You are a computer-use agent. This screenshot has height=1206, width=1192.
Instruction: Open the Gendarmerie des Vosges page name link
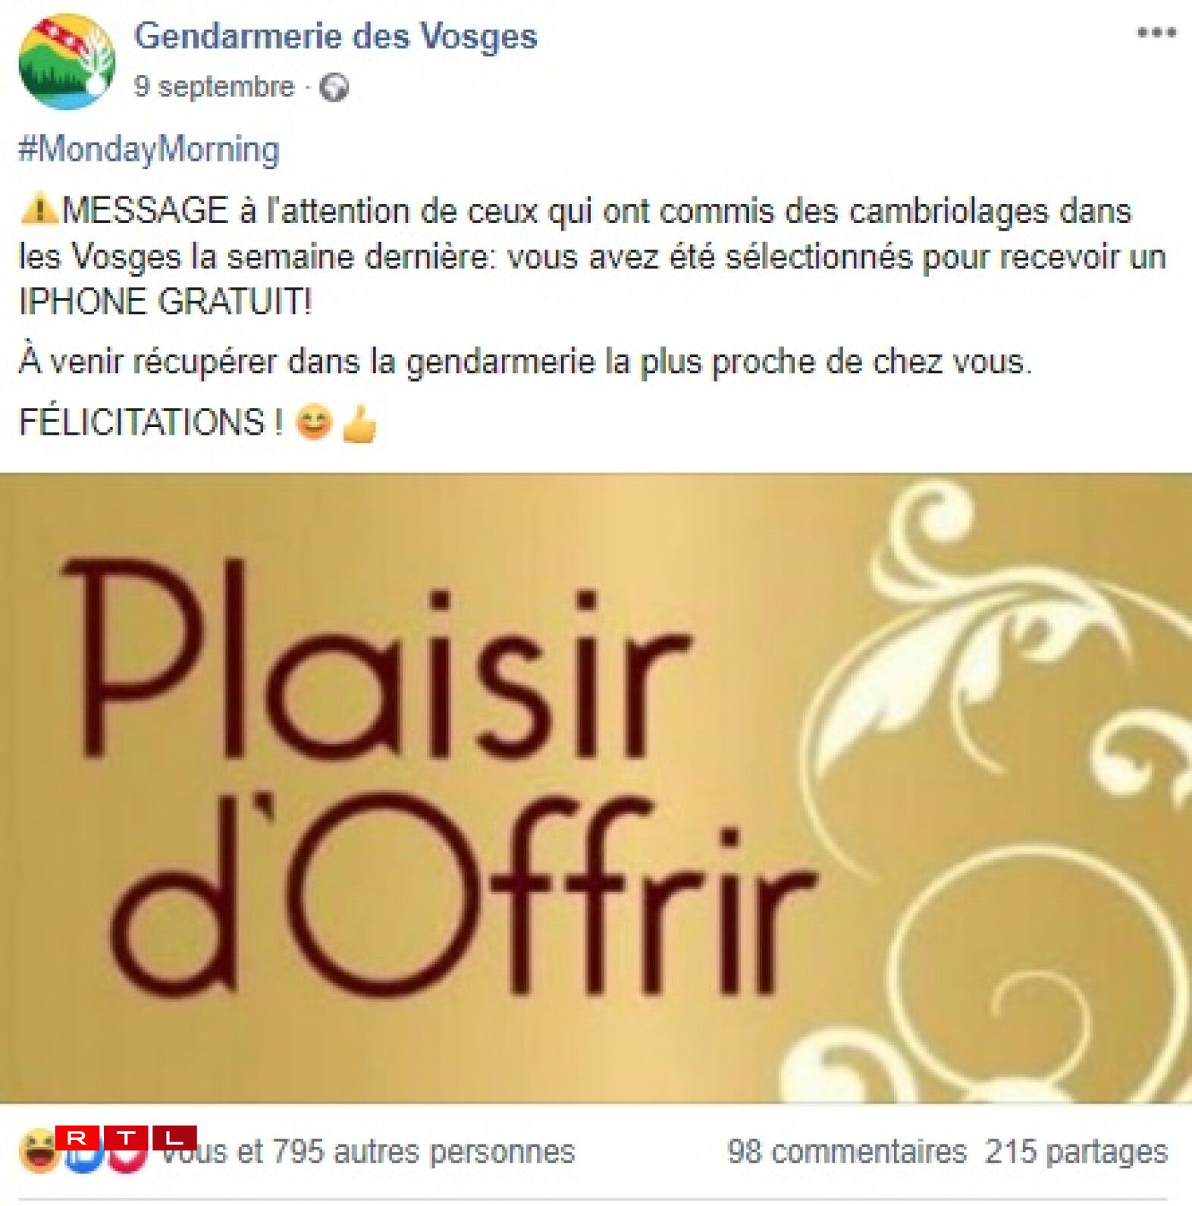tap(336, 36)
